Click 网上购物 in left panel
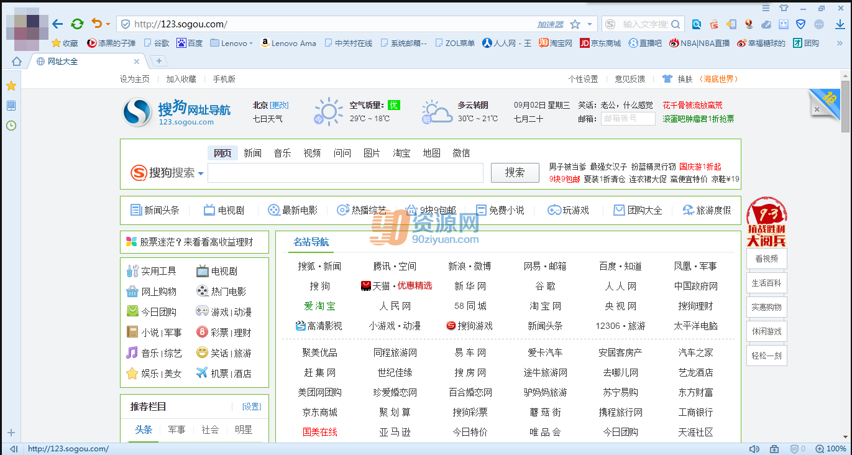This screenshot has height=455, width=852. point(151,292)
